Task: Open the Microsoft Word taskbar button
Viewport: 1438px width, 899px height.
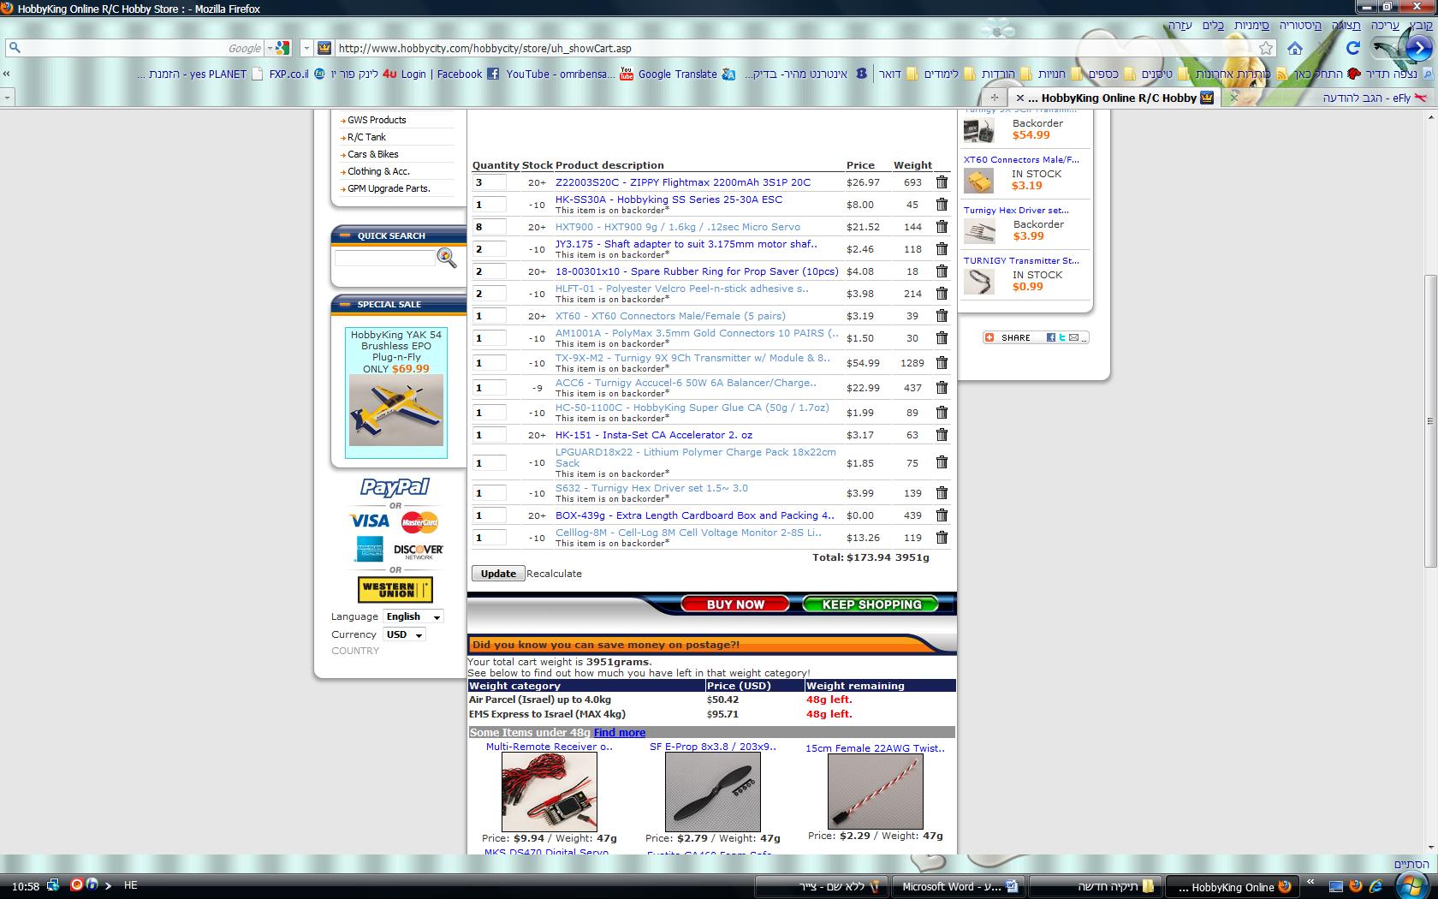Action: tap(958, 887)
